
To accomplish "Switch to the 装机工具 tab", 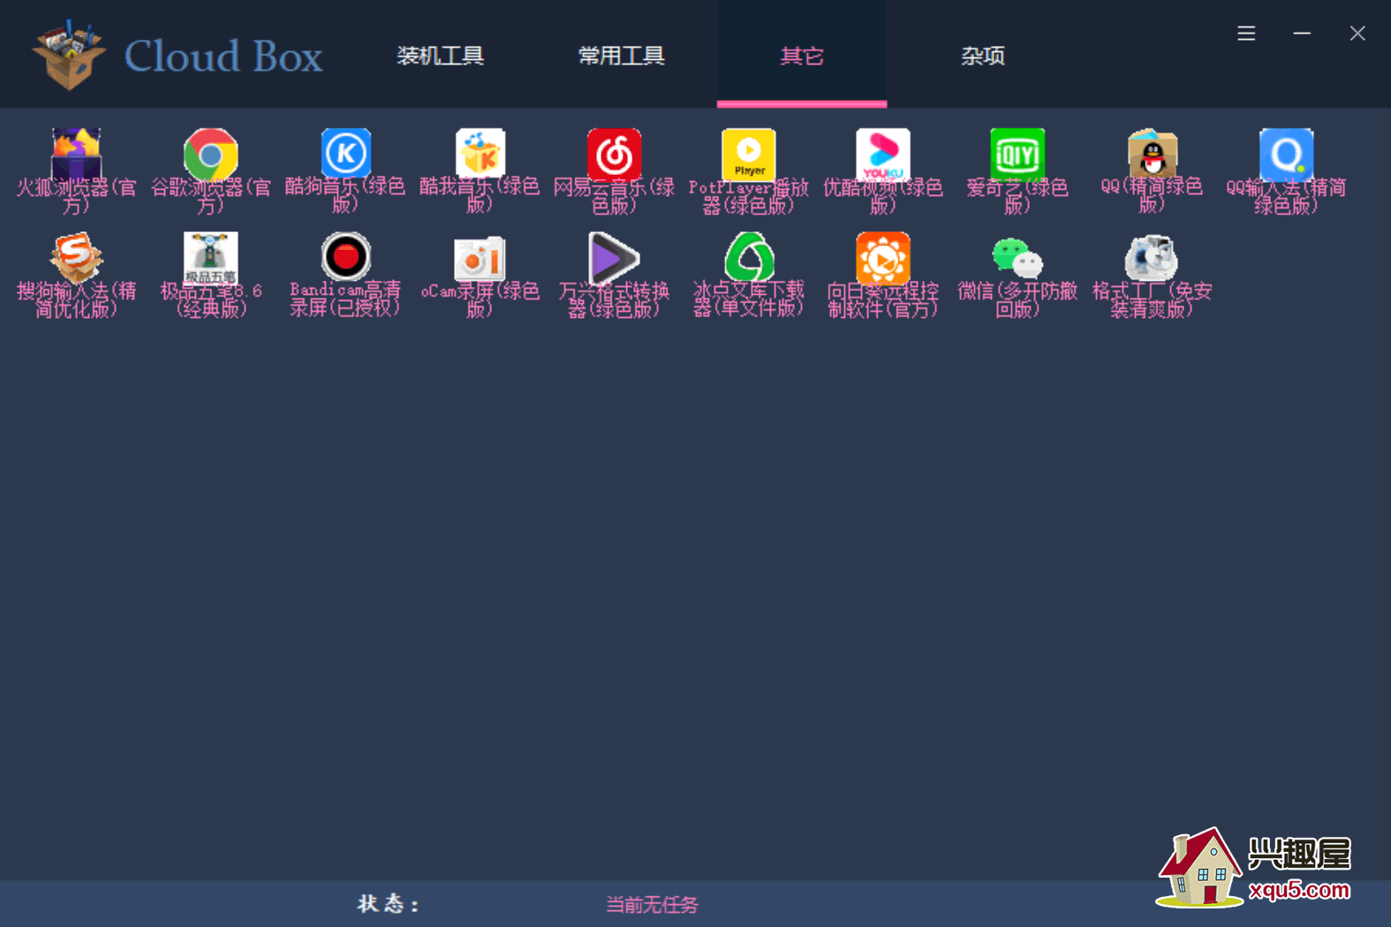I will coord(440,56).
